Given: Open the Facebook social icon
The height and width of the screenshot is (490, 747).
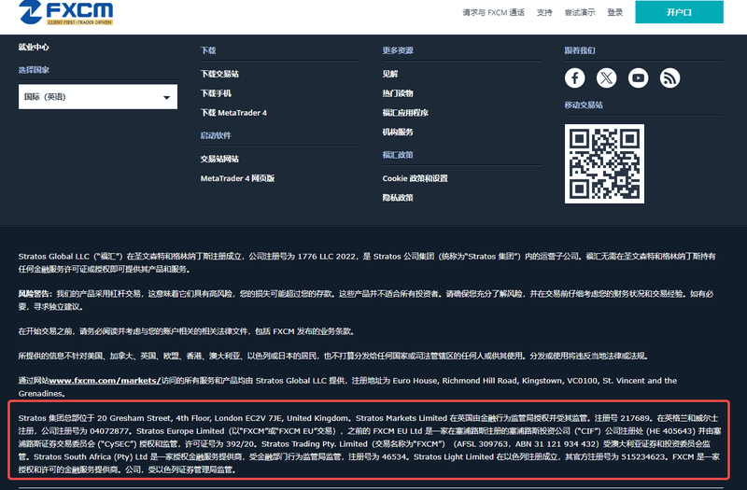Looking at the screenshot, I should pyautogui.click(x=575, y=78).
